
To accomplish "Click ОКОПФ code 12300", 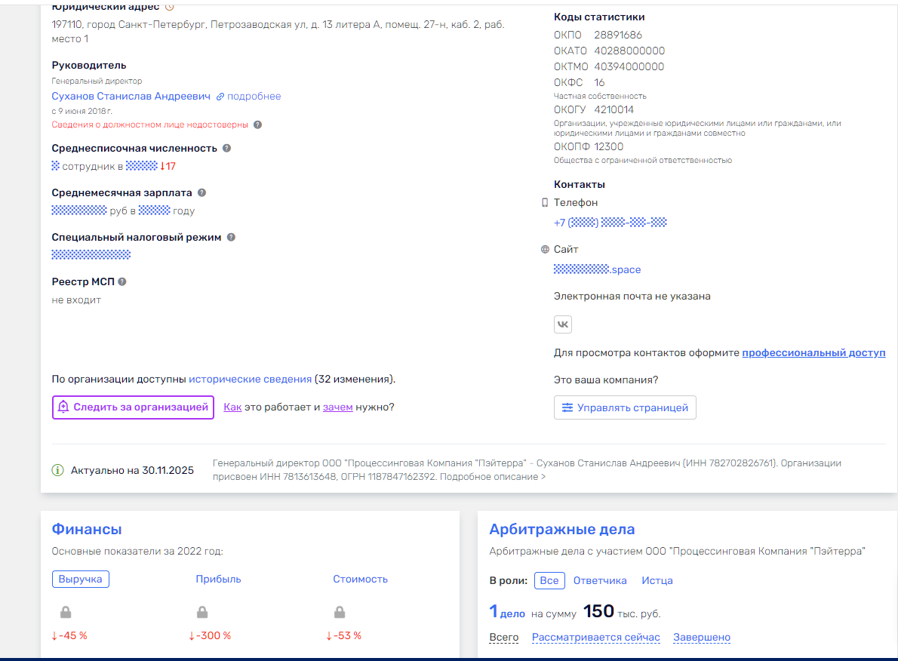I will [608, 146].
